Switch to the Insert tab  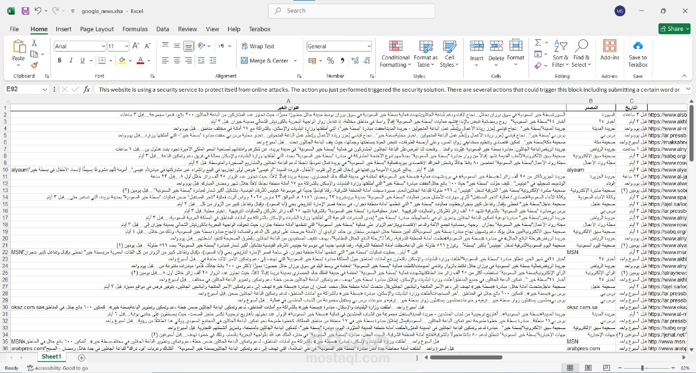(64, 29)
